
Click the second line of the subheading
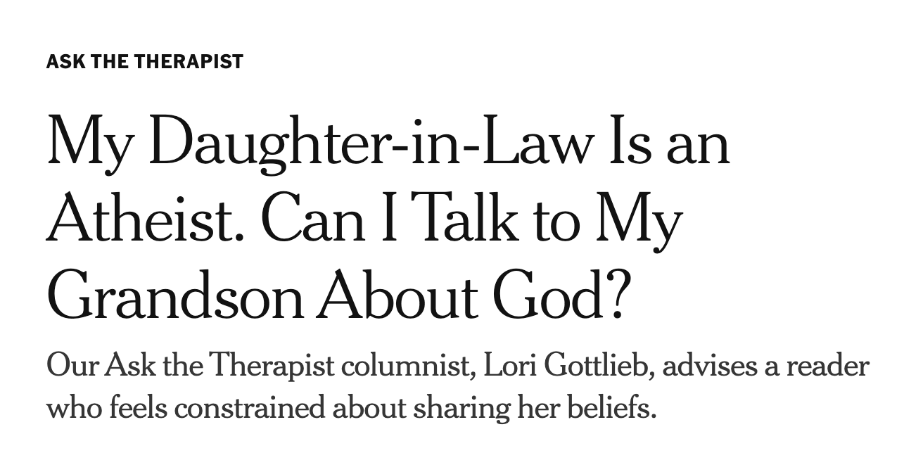pos(350,408)
